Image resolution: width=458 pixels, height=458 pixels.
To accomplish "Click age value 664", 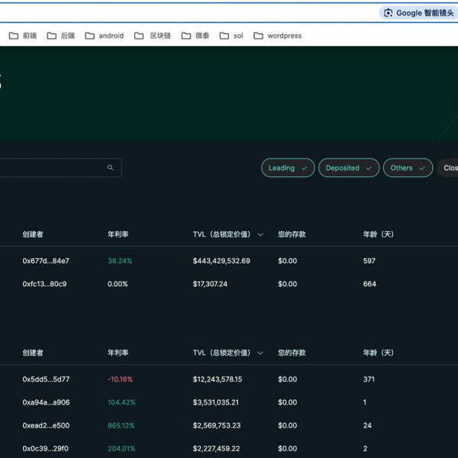I will pos(369,284).
